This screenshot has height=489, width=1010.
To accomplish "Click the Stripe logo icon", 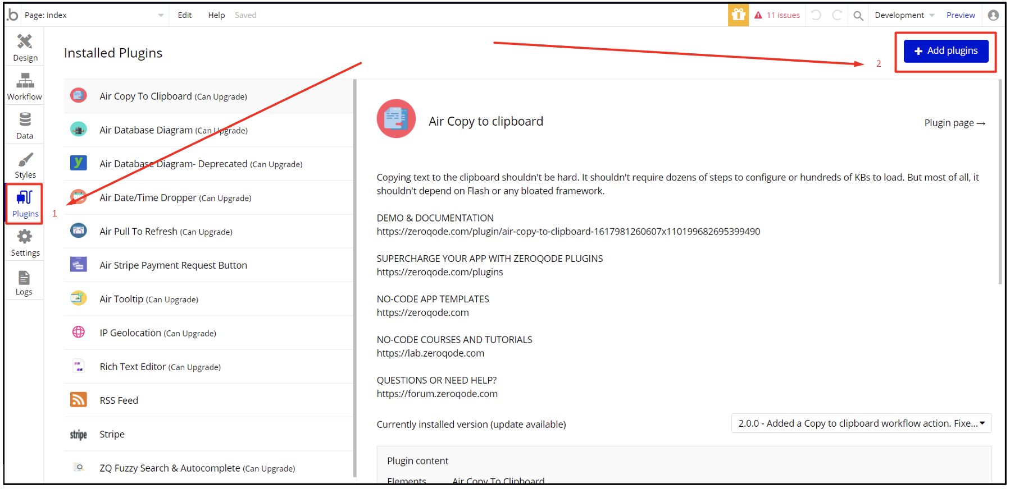I will click(79, 434).
